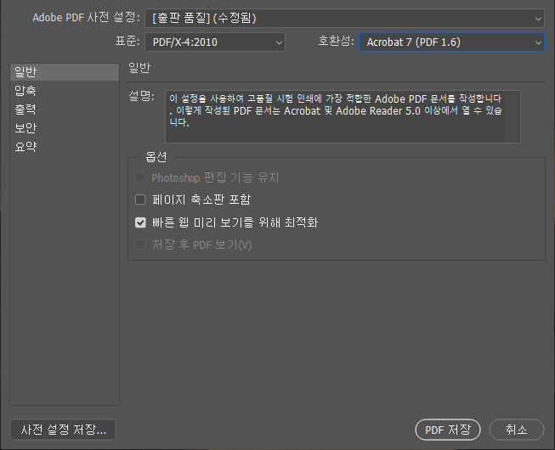
Task: Uncheck 빠른 웹 미리 보기를 위해 최적화
Action: pos(140,222)
